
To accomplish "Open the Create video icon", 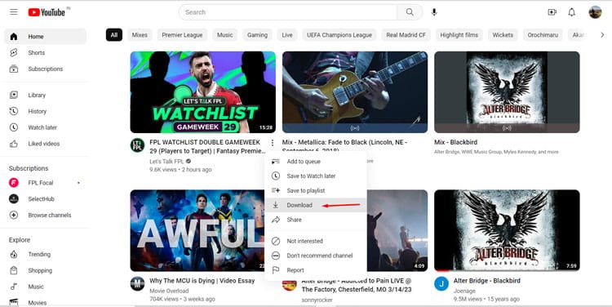I will (552, 12).
